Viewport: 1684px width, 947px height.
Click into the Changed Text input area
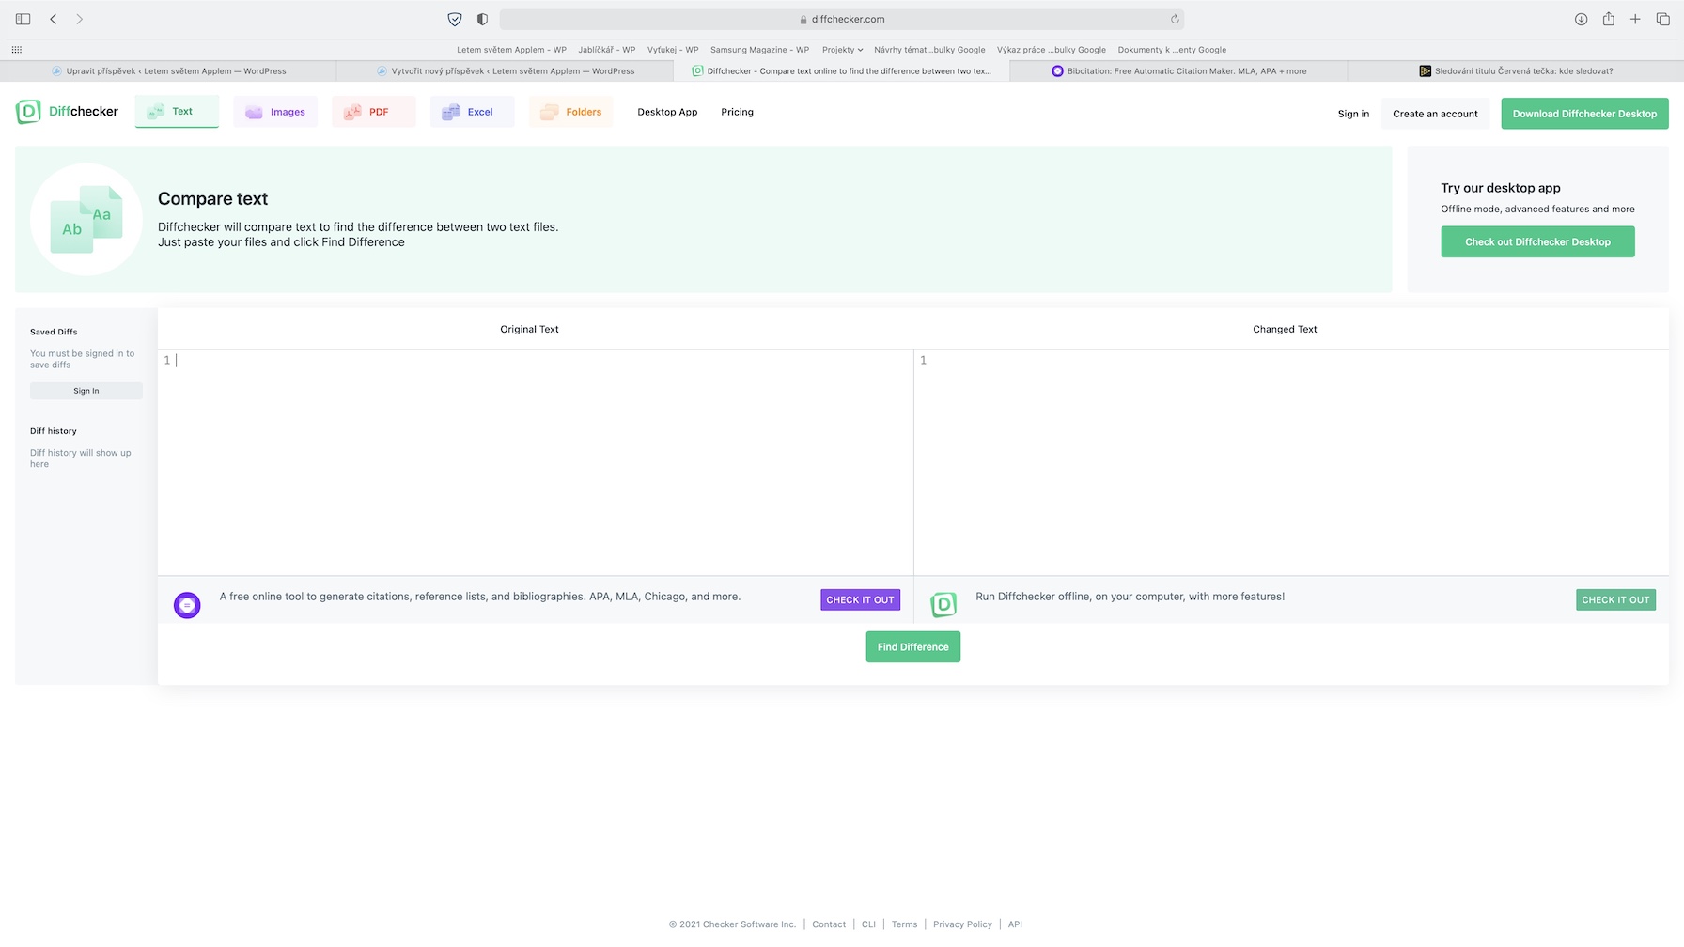[1290, 460]
